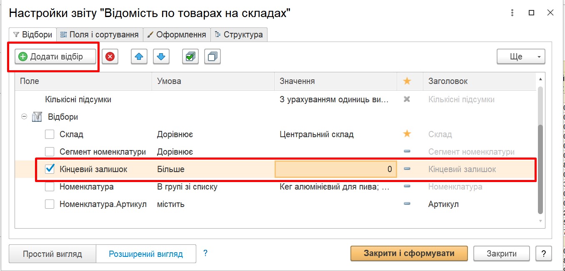The height and width of the screenshot is (271, 565).
Task: Click dash icon in Сегмент номенклатури row
Action: tap(407, 151)
